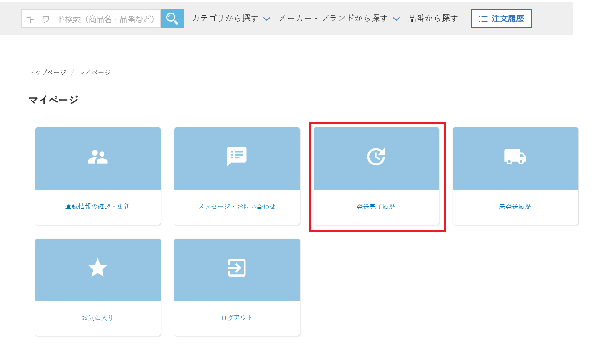Click the magnifying glass search button
This screenshot has width=592, height=359.
172,19
